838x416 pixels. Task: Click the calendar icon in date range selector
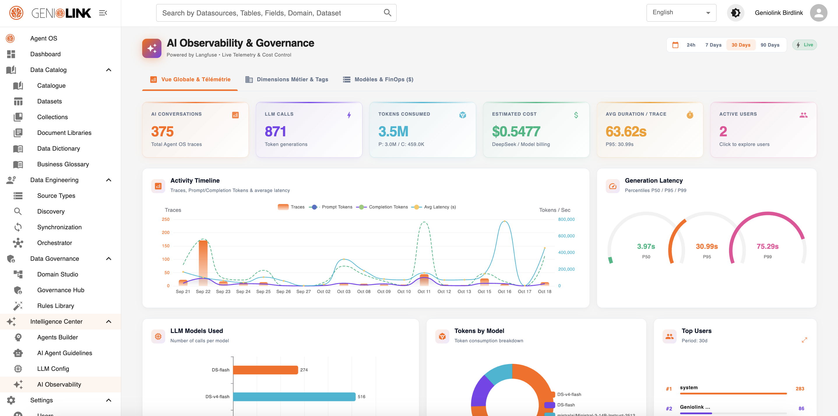pos(675,45)
